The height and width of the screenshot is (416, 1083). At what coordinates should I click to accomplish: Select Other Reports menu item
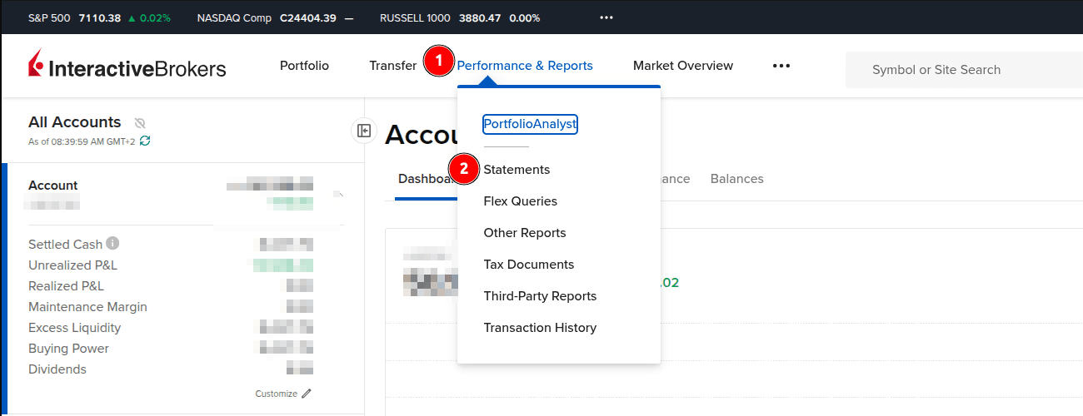tap(524, 233)
